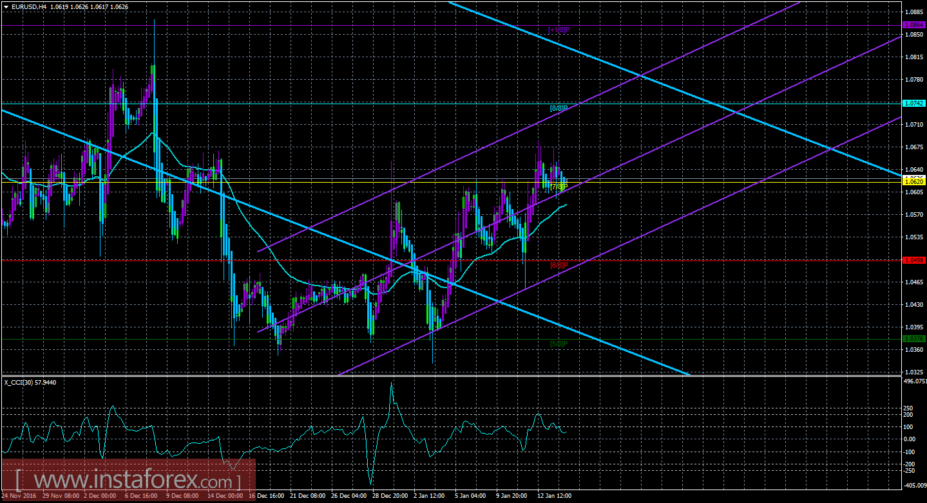Click the 1.0850 price scale value
Screen dimensions: 927x503
click(x=915, y=35)
